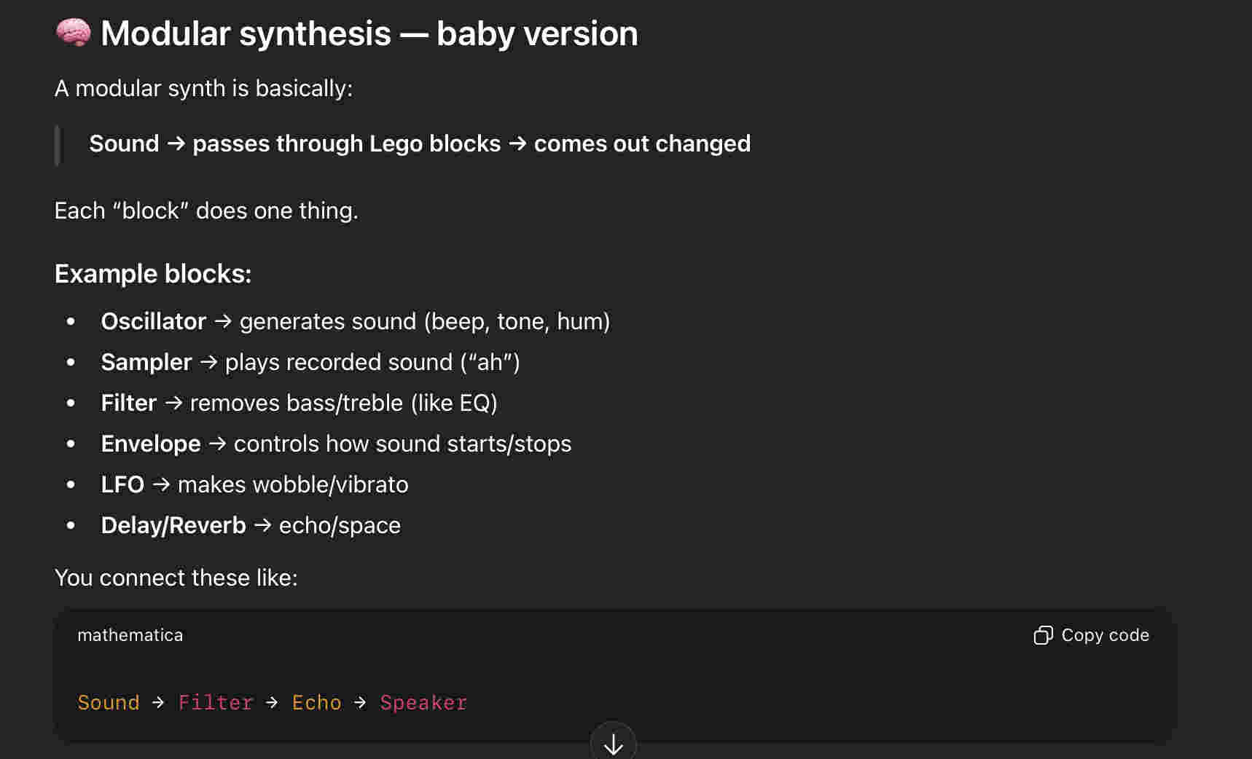The image size is (1252, 759).
Task: Click the word Sound in the code block
Action: [109, 702]
